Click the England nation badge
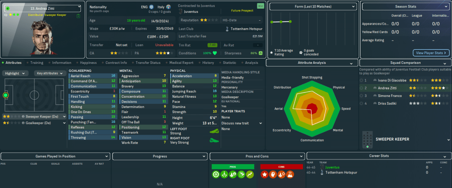Screen dimensions: 452x188 152,7
